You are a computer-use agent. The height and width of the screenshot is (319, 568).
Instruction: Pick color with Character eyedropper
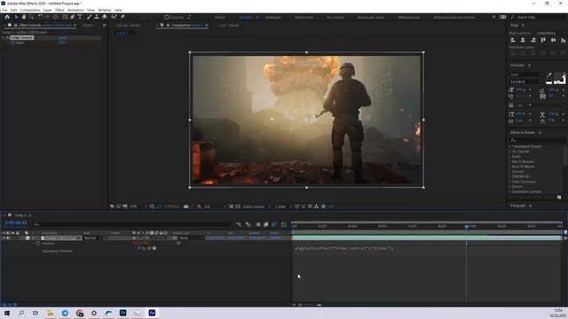point(549,74)
